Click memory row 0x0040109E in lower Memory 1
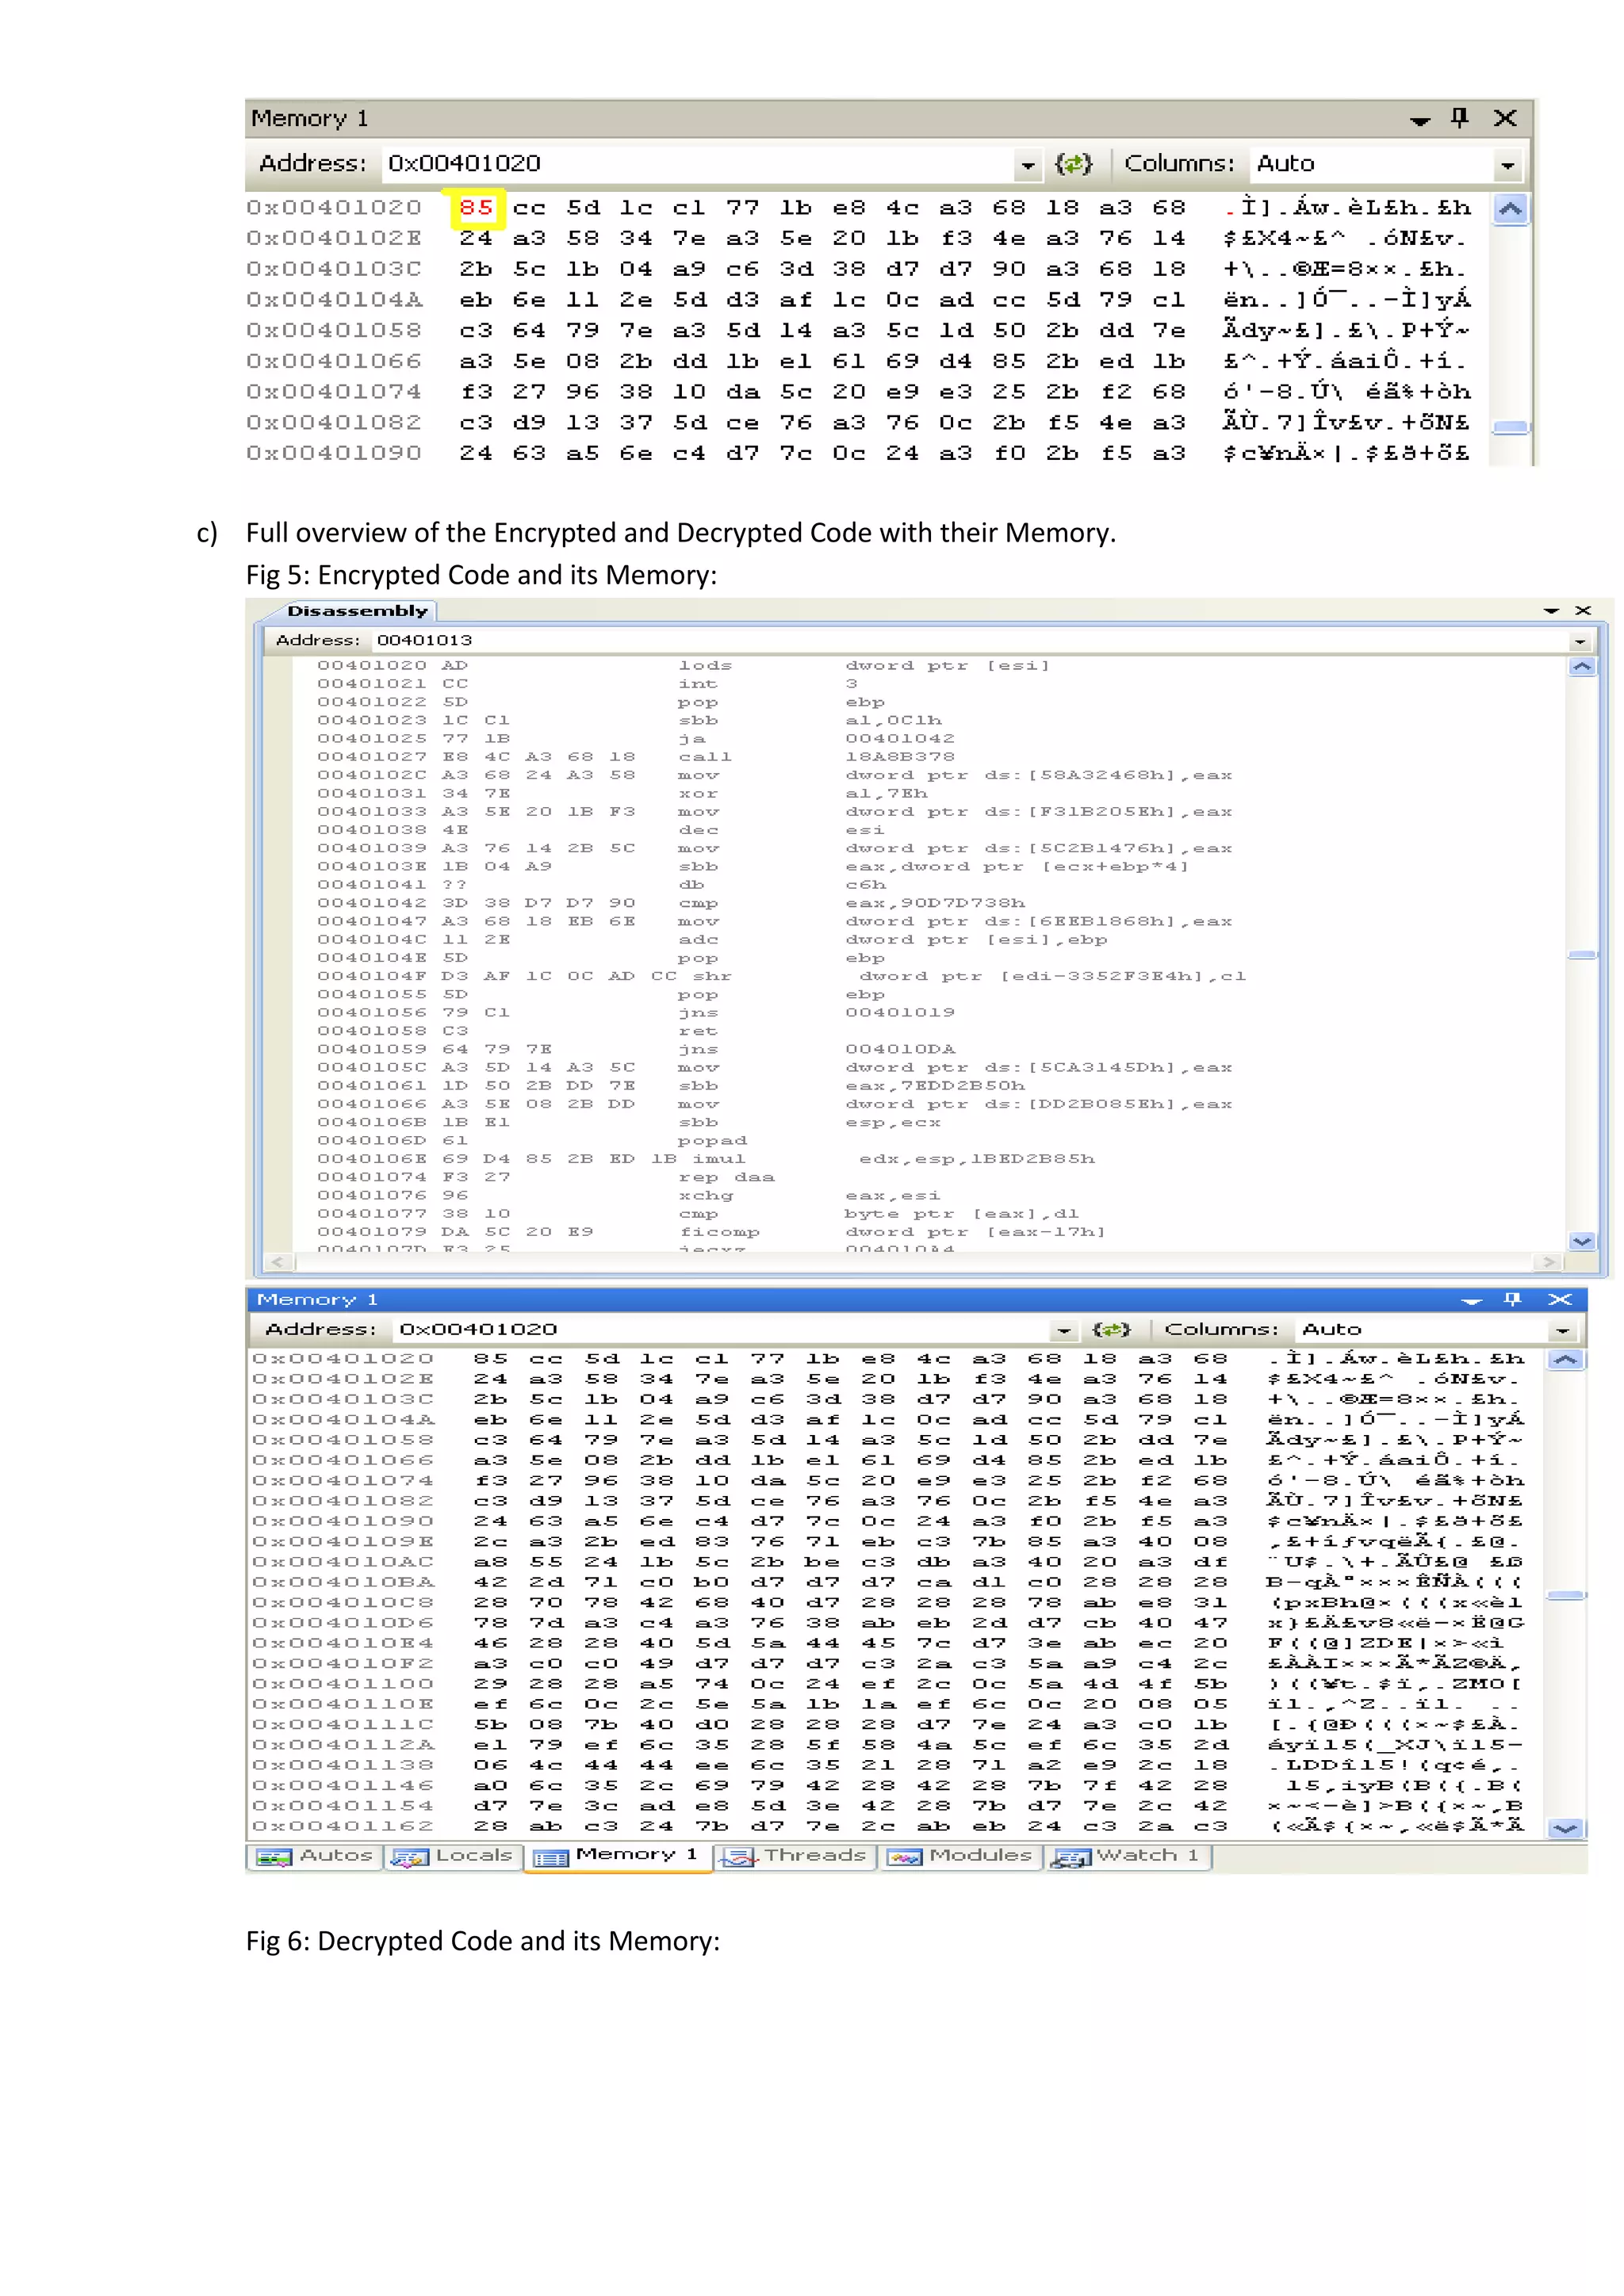1624x2296 pixels. pyautogui.click(x=889, y=1542)
